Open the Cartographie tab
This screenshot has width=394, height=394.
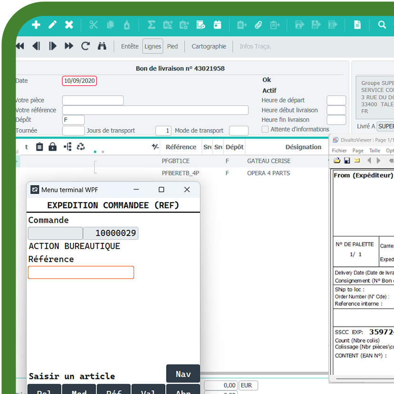[209, 46]
